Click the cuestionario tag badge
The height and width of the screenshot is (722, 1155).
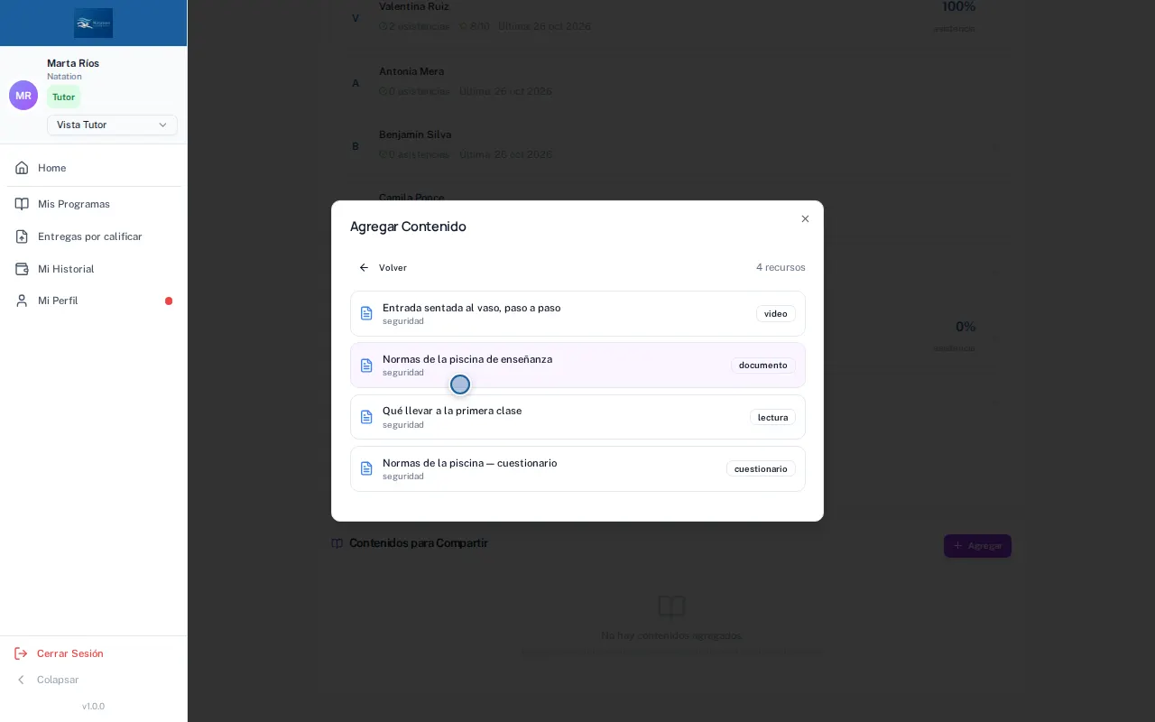761,468
